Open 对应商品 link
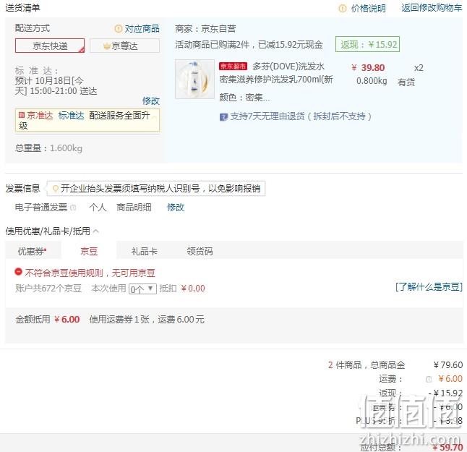Screen dimensions: 467x452 (142, 29)
